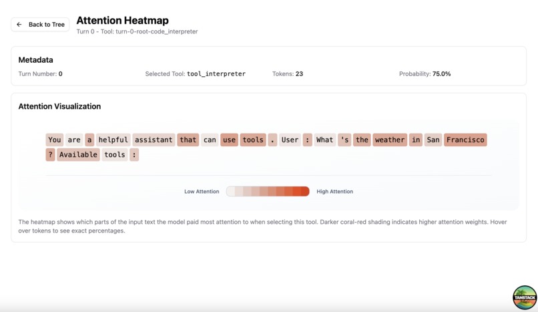This screenshot has width=538, height=312.
Task: Click the Back to Tree button
Action: [x=40, y=24]
